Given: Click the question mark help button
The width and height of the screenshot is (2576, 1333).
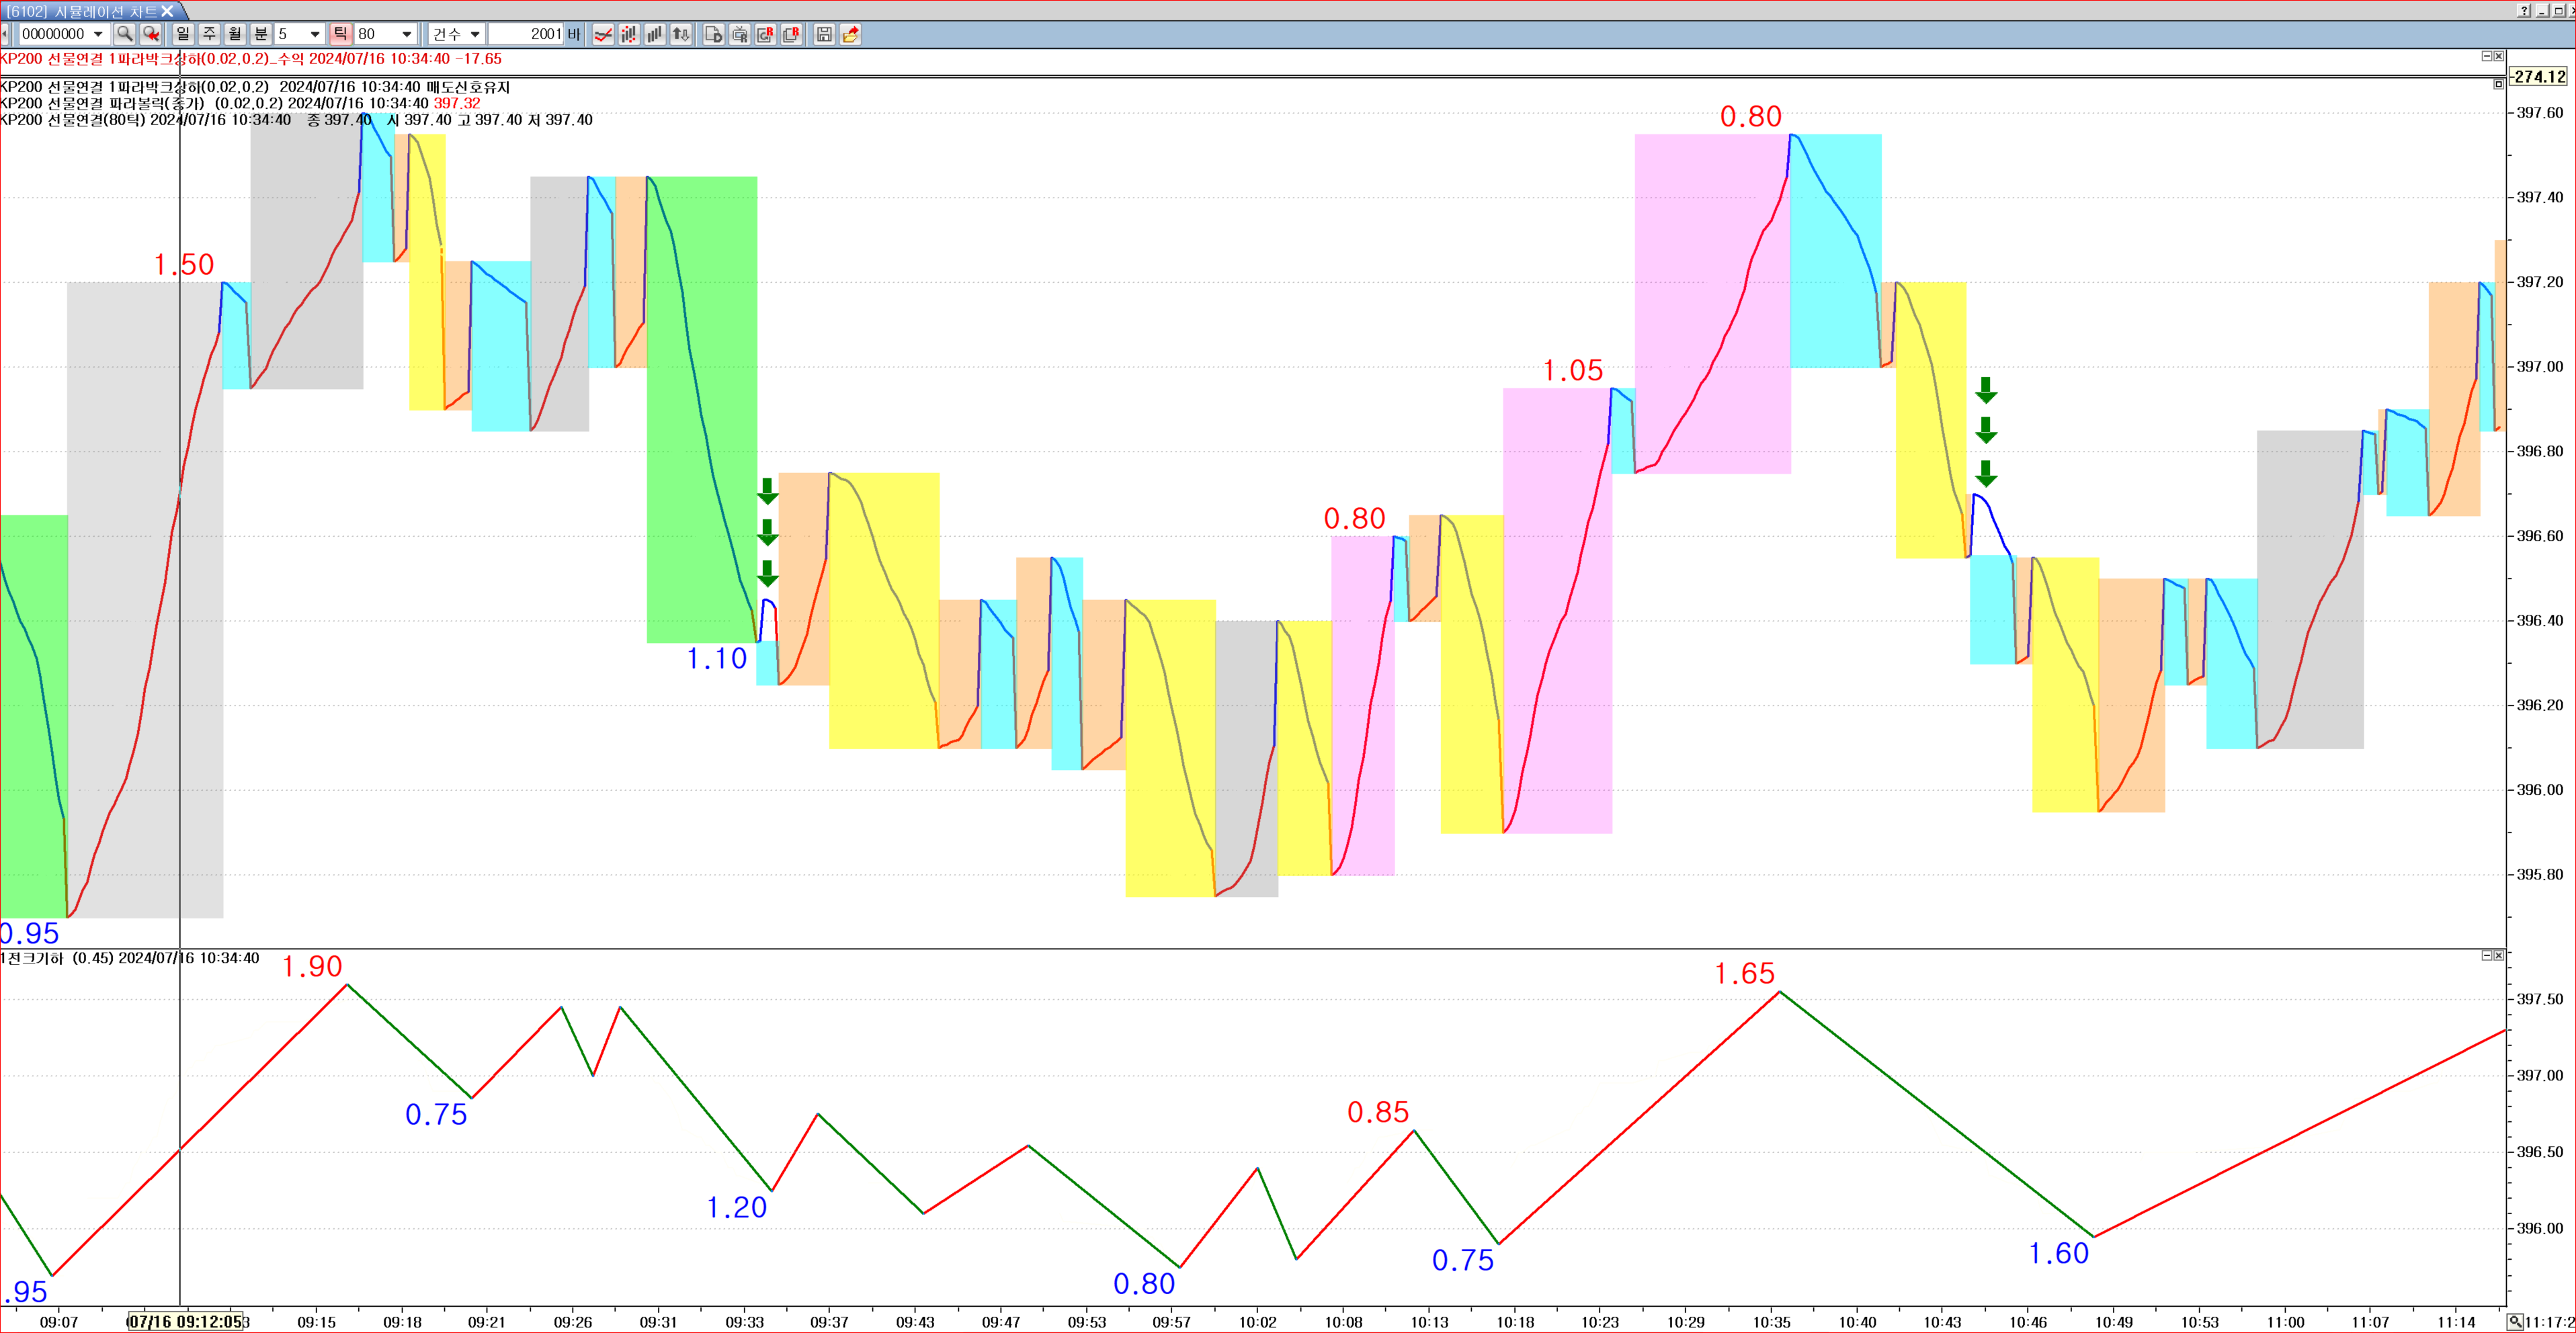Looking at the screenshot, I should [x=2523, y=11].
